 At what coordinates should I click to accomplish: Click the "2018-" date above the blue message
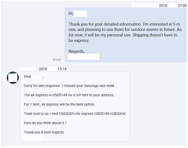[x=163, y=6]
